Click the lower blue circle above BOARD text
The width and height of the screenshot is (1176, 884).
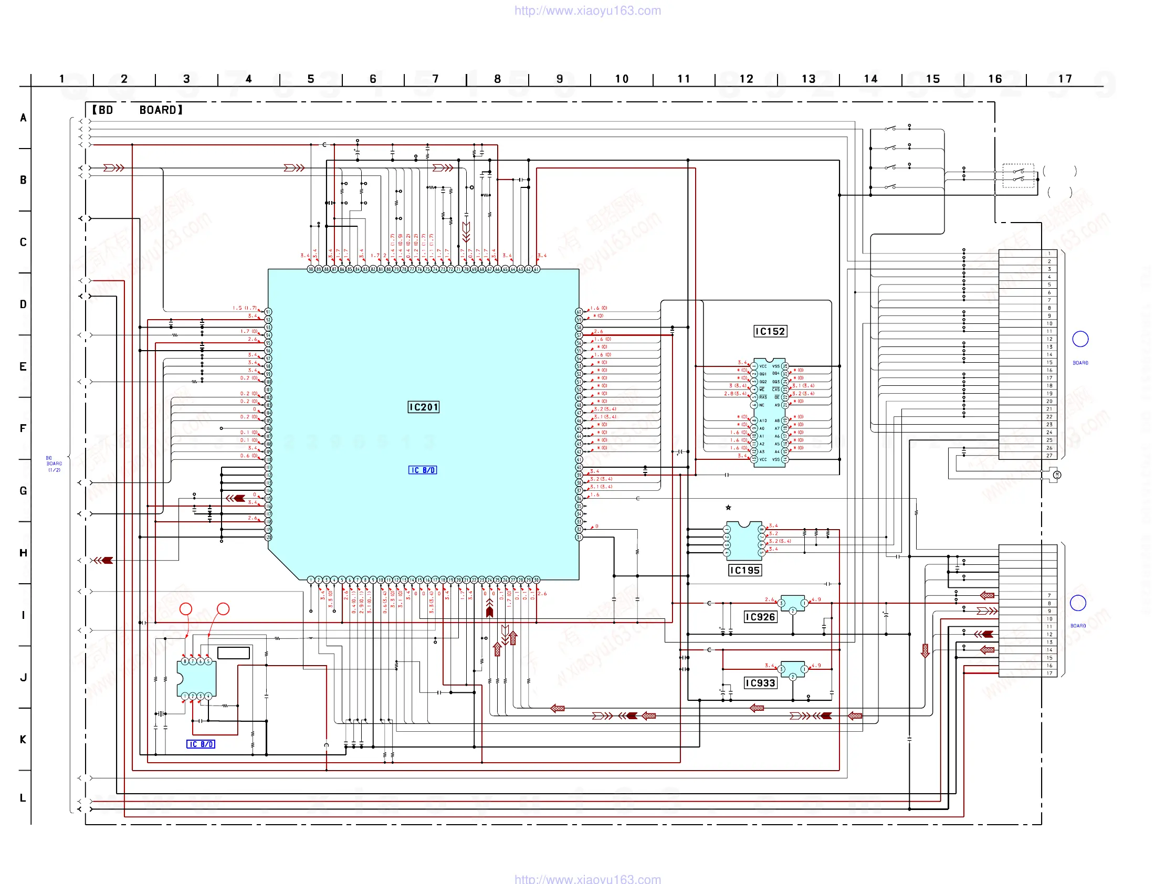point(1078,603)
